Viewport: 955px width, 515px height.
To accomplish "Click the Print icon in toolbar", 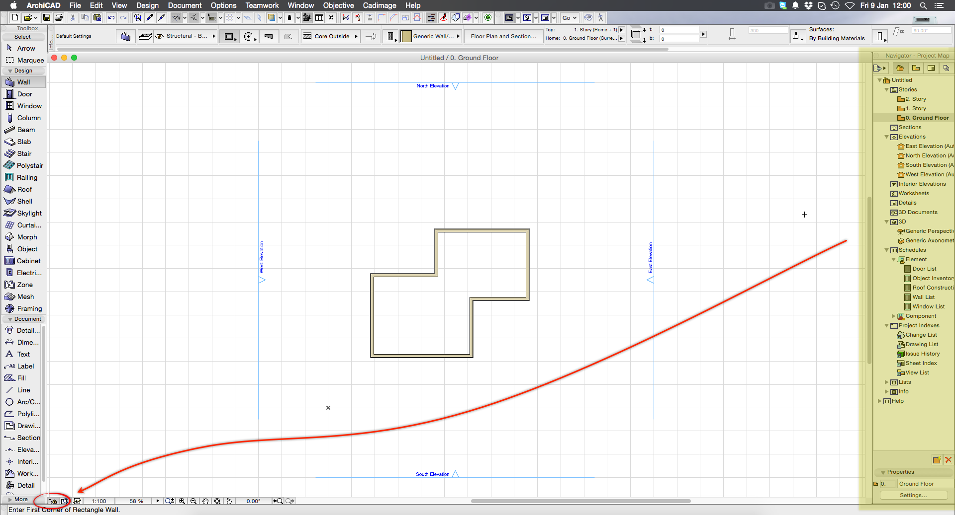I will pos(59,17).
